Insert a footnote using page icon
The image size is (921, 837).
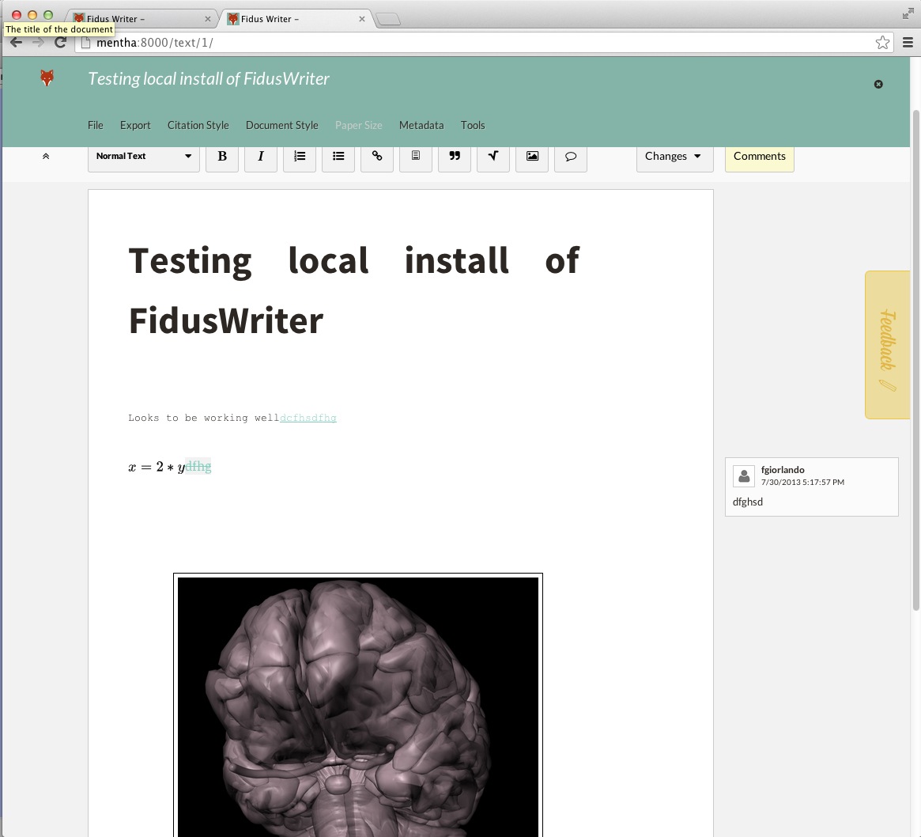(x=416, y=157)
